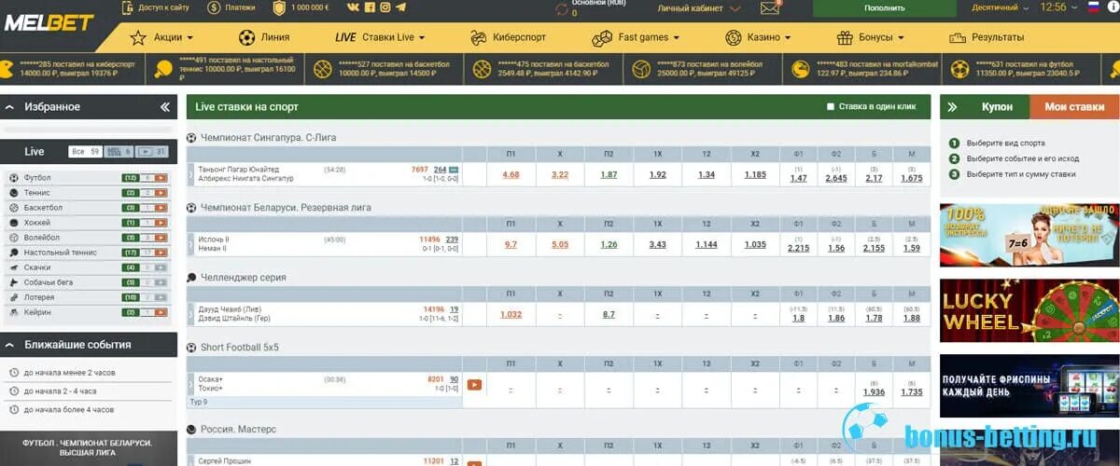Click the Купон panel double-arrow icon
This screenshot has width=1120, height=466.
953,107
